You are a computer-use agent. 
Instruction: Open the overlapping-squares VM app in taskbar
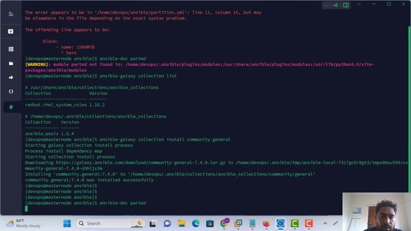pos(238,223)
